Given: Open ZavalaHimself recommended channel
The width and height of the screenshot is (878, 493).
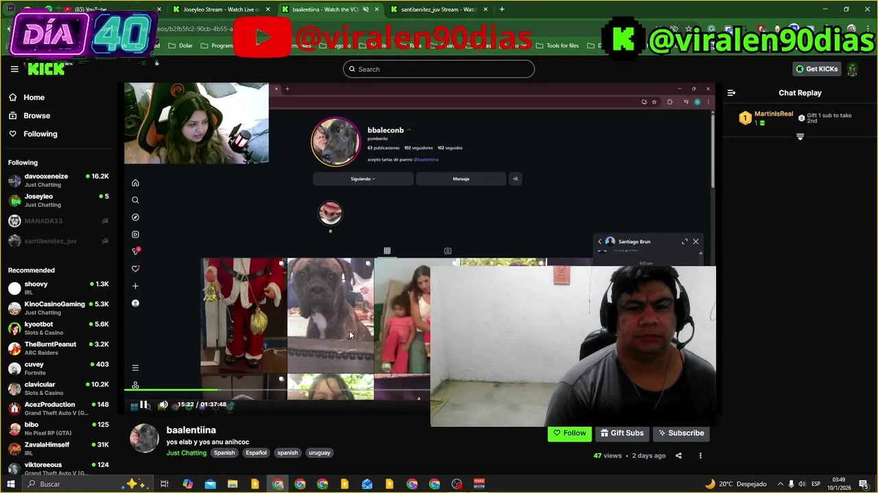Looking at the screenshot, I should (58, 448).
